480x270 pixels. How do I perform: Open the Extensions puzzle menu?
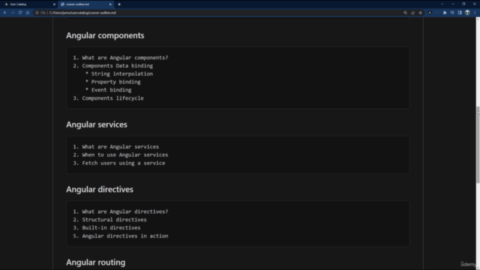[x=445, y=13]
